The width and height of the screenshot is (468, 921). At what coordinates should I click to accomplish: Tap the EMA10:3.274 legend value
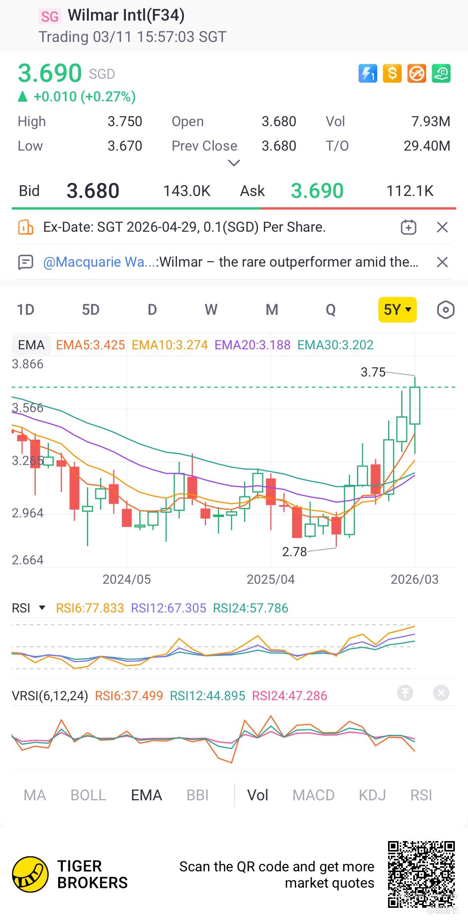pyautogui.click(x=170, y=345)
